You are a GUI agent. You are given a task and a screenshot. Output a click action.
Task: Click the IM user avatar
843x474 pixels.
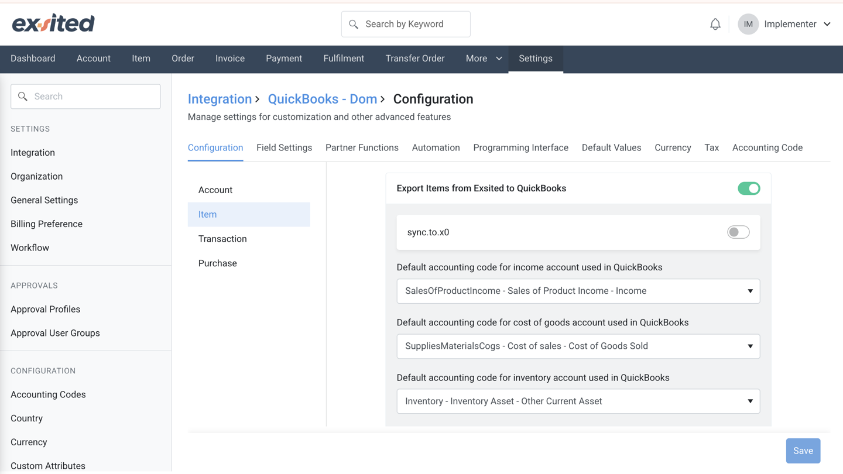click(x=748, y=24)
